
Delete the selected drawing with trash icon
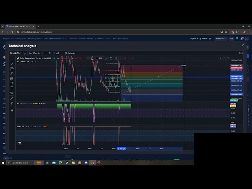(116, 58)
